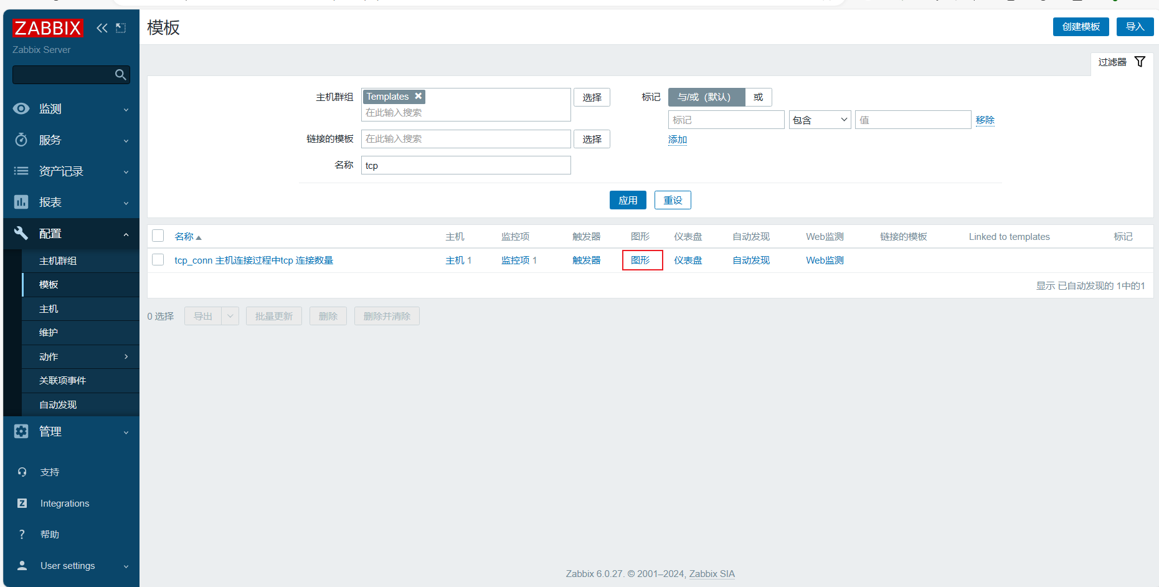The image size is (1159, 587).
Task: Open the 维护 submenu item
Action: [80, 333]
